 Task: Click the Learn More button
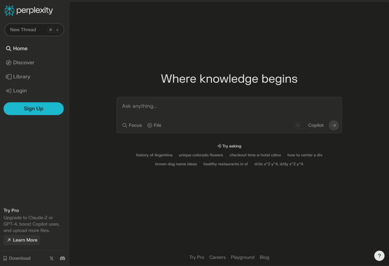tap(22, 240)
